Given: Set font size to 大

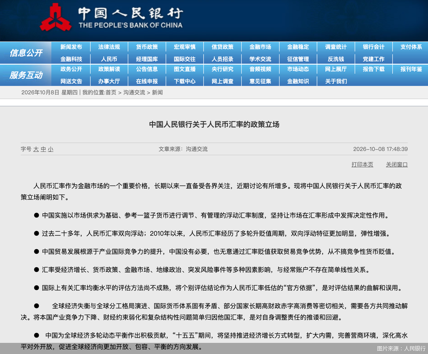Looking at the screenshot, I should coord(36,149).
